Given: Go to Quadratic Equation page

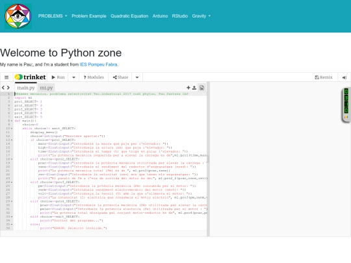Looking at the screenshot, I should [129, 16].
